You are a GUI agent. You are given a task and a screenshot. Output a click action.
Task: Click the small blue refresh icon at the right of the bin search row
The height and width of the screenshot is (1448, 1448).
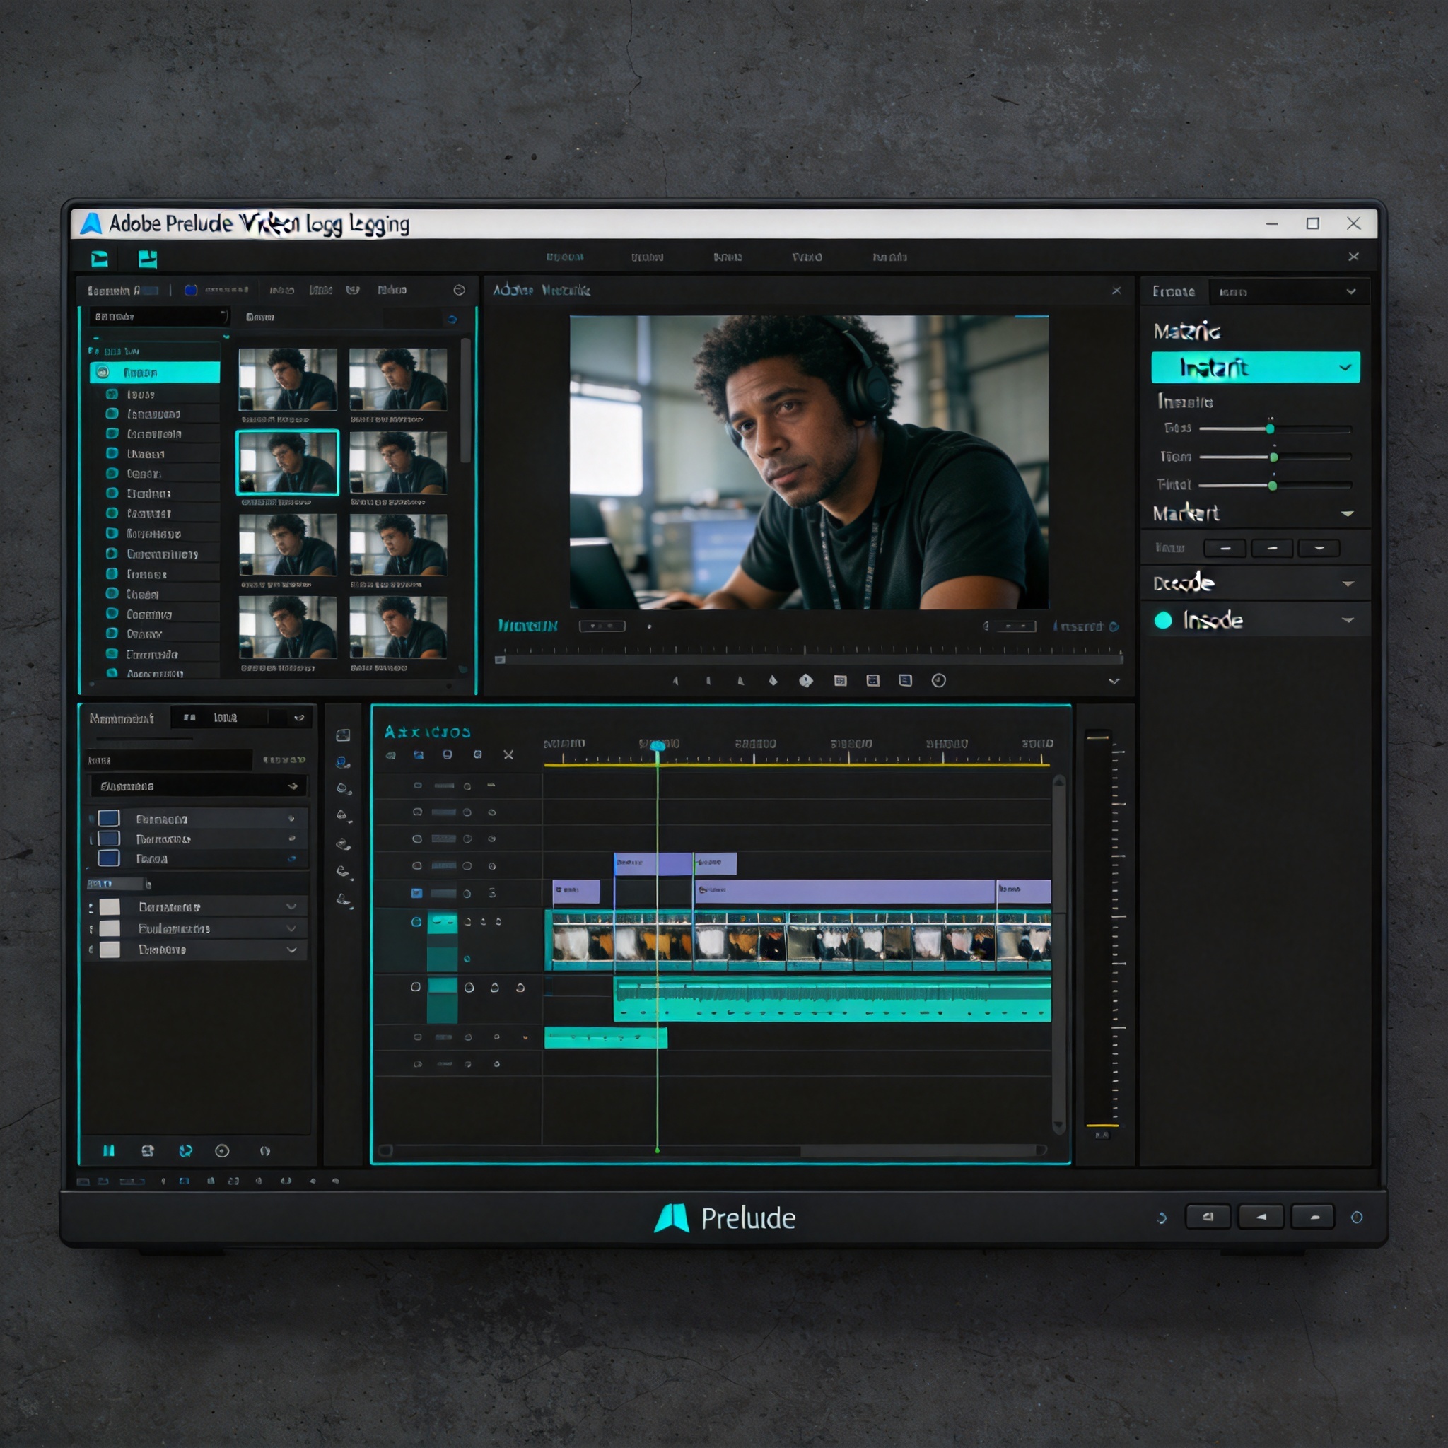452,320
